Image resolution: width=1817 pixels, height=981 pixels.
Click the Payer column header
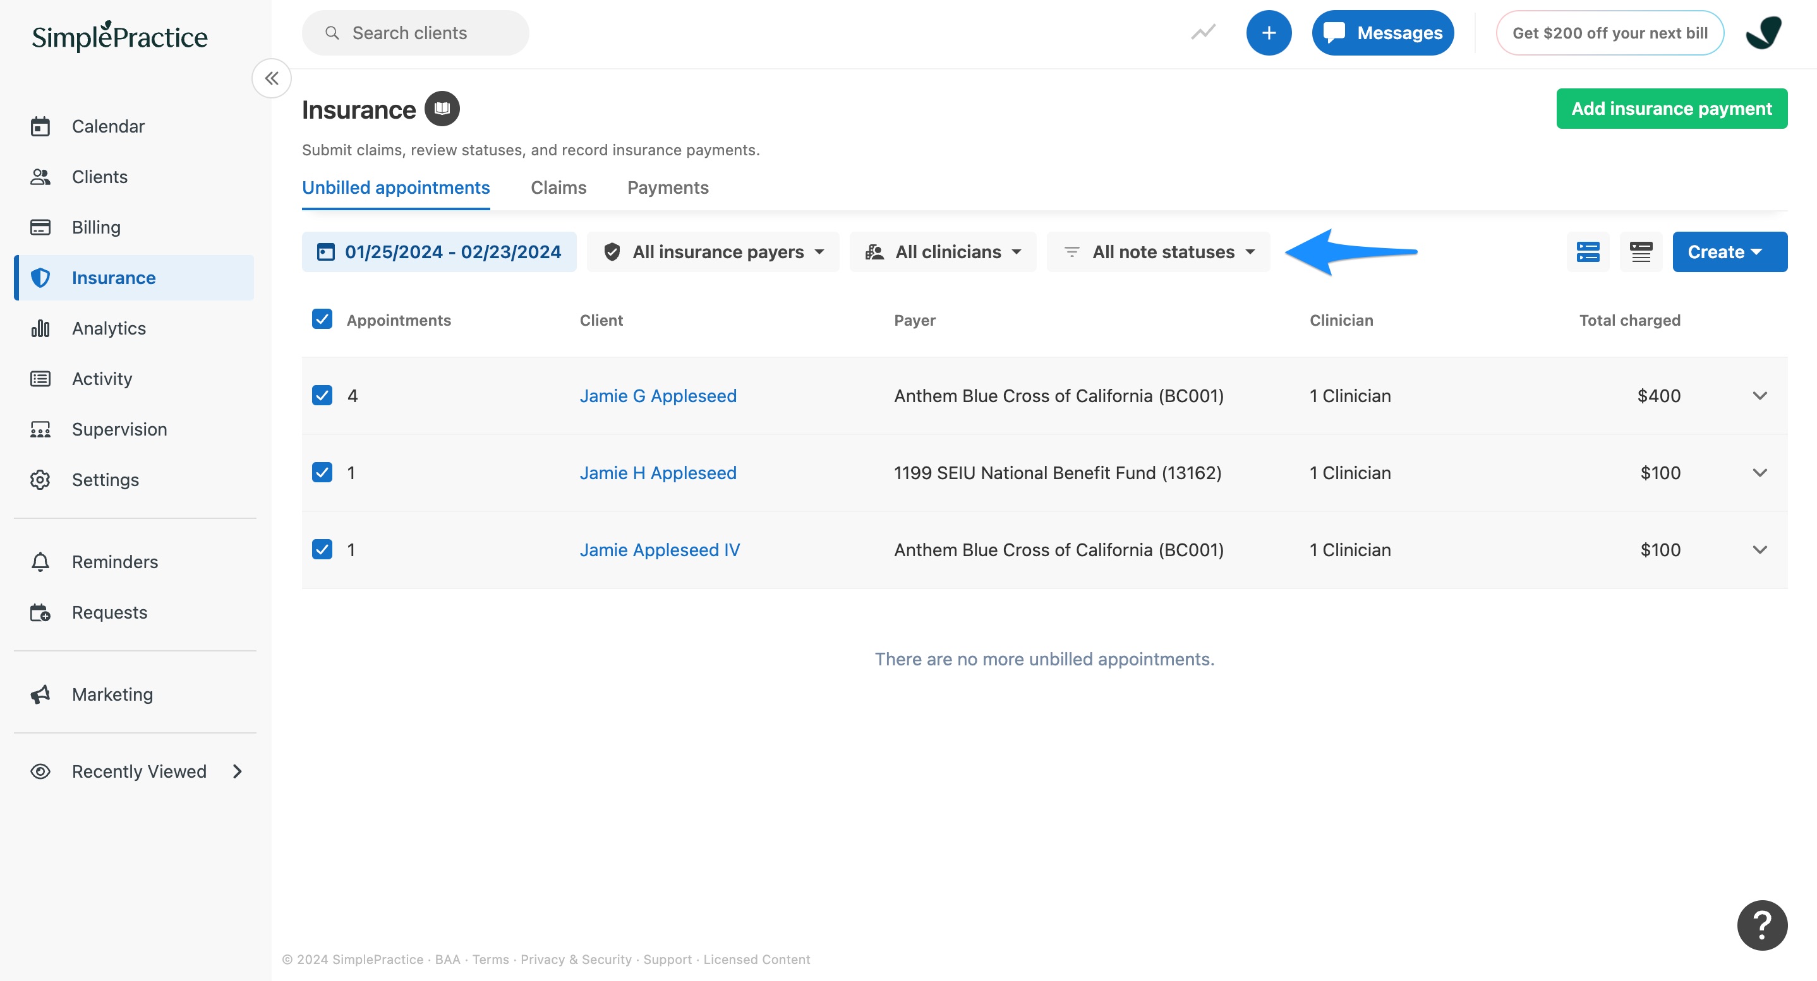(914, 320)
